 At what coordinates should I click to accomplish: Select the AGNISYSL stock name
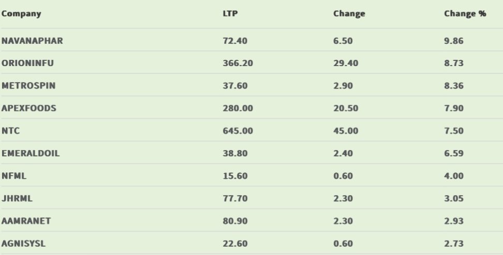pyautogui.click(x=24, y=244)
